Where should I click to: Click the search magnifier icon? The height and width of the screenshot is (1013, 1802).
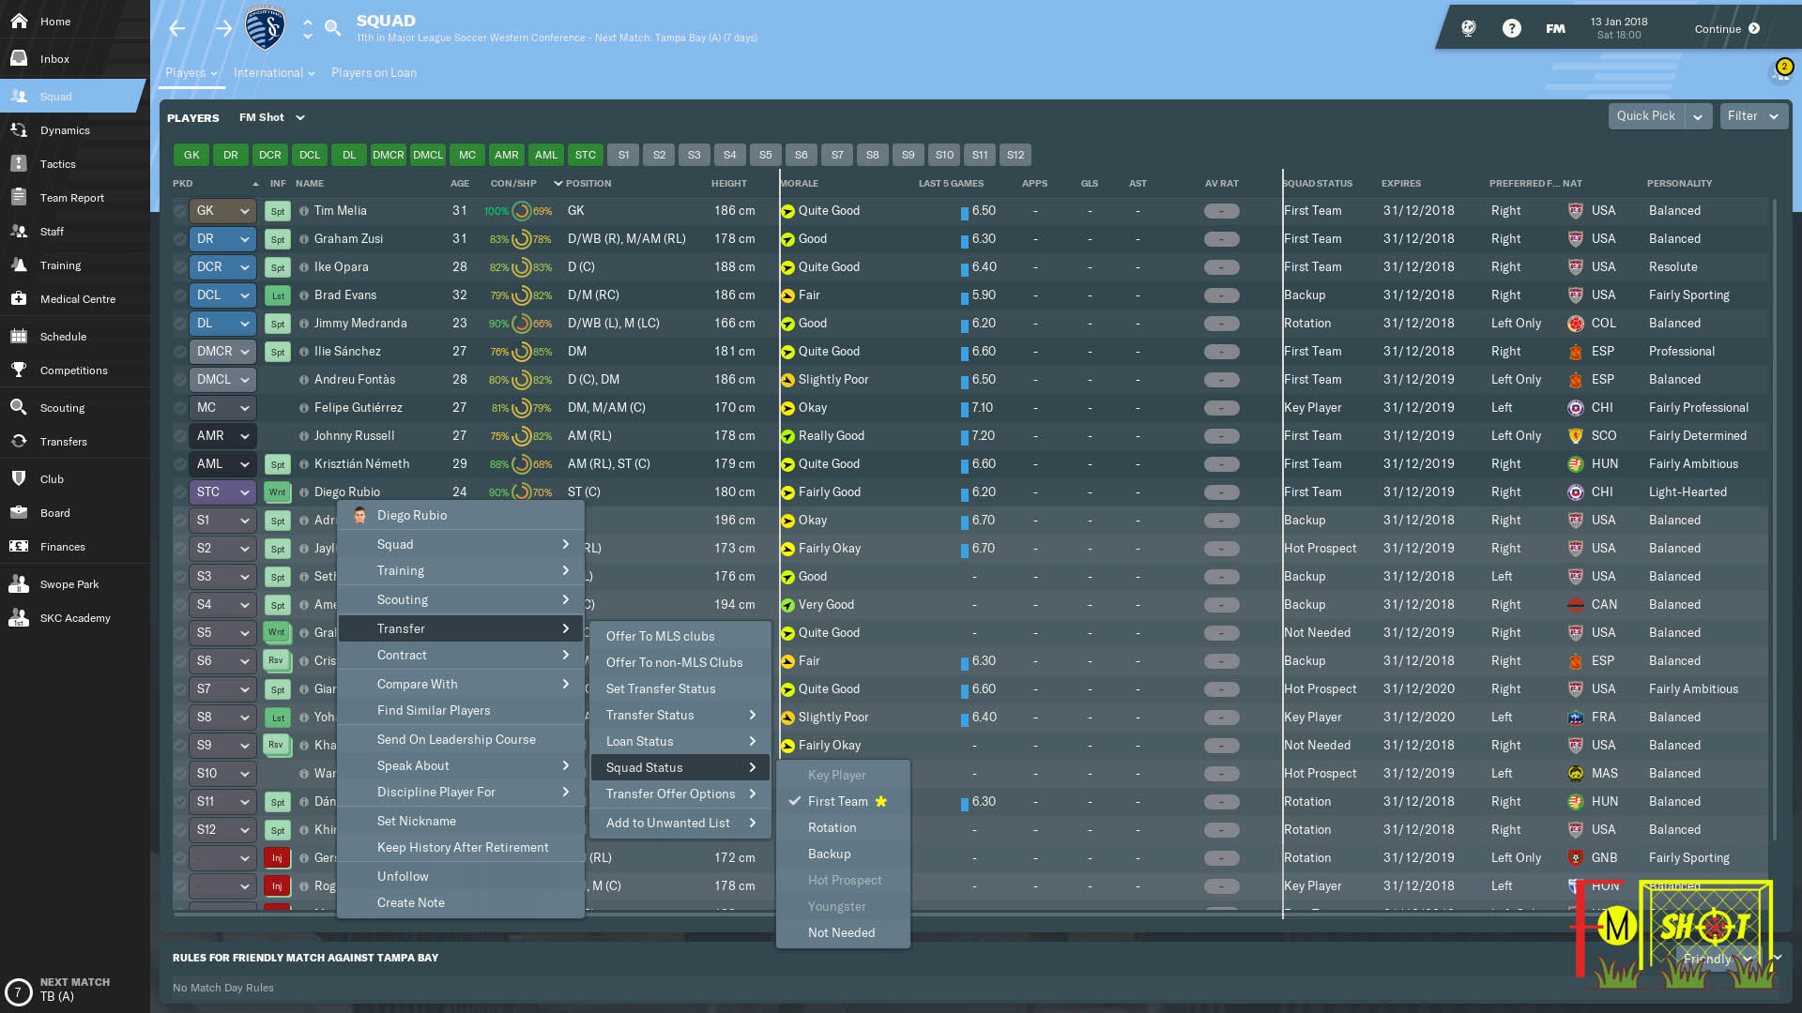tap(332, 28)
